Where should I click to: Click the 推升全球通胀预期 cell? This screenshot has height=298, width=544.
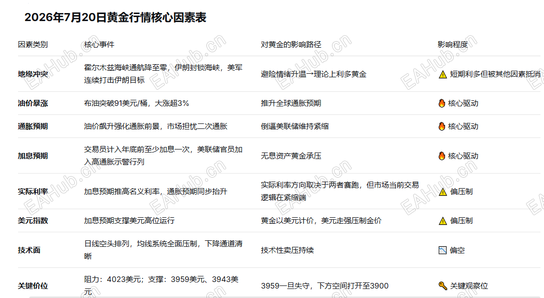[291, 103]
